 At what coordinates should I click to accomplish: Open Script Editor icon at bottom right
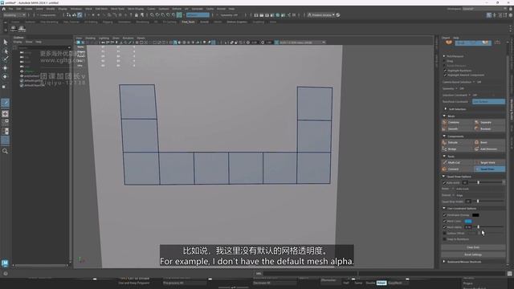(509, 273)
